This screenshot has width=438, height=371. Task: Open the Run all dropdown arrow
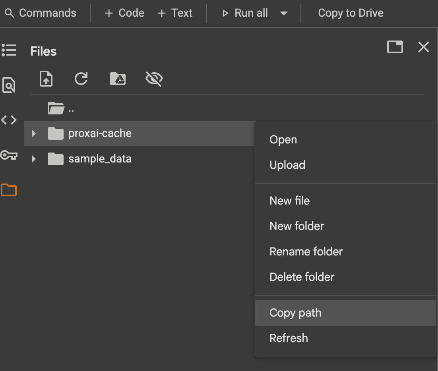coord(284,13)
